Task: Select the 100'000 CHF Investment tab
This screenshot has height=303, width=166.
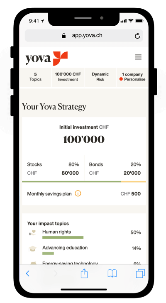Action: (68, 77)
